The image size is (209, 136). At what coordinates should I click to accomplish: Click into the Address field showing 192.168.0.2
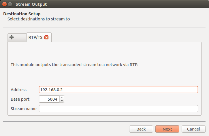[x=118, y=90]
